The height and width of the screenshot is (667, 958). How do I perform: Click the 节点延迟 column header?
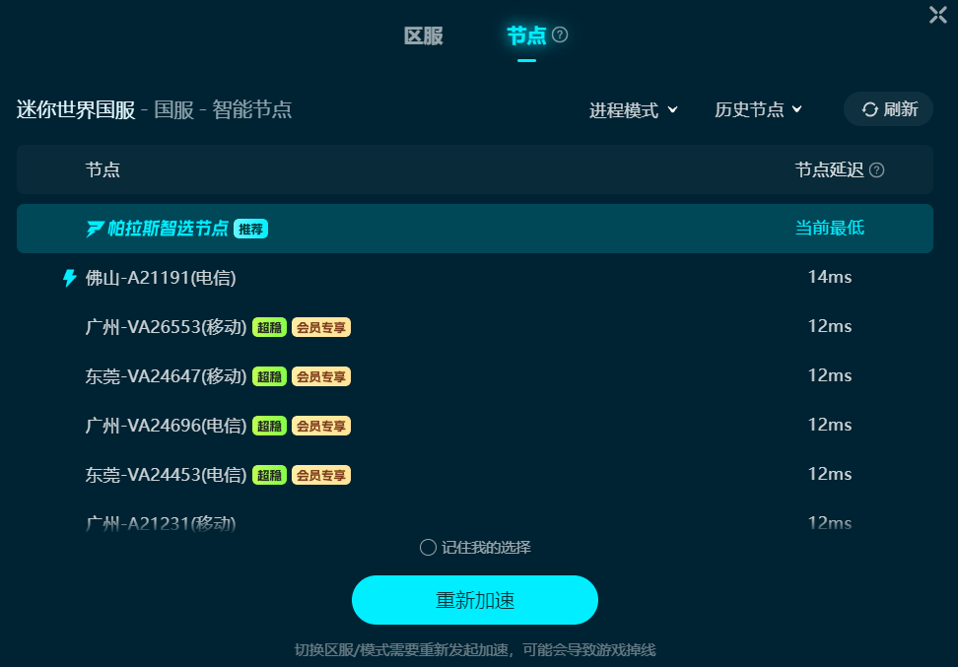click(x=829, y=169)
